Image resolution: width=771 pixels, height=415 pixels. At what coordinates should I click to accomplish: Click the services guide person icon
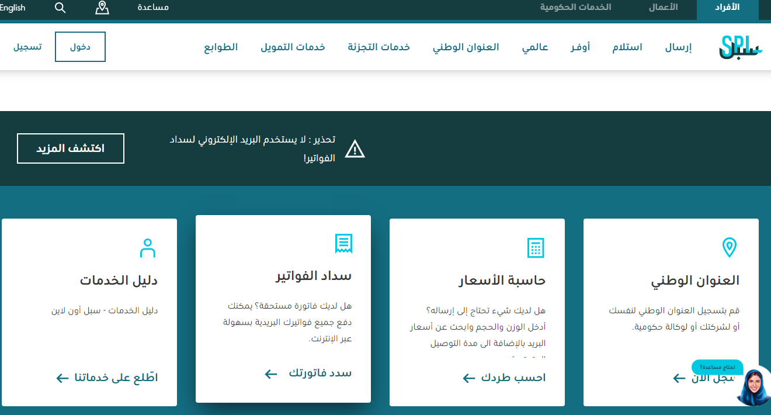click(x=148, y=248)
